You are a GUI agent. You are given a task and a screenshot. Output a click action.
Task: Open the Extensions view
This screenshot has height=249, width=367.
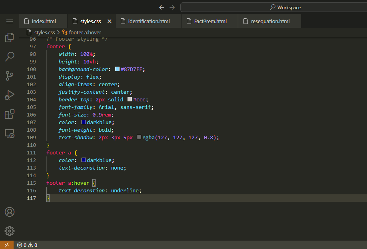[x=10, y=115]
